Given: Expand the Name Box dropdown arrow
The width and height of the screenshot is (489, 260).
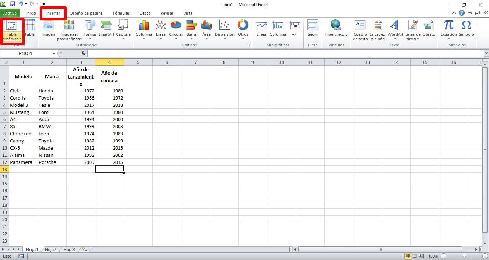Looking at the screenshot, I should pos(54,53).
